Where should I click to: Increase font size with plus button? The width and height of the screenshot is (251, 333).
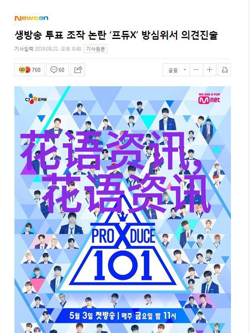tap(210, 70)
